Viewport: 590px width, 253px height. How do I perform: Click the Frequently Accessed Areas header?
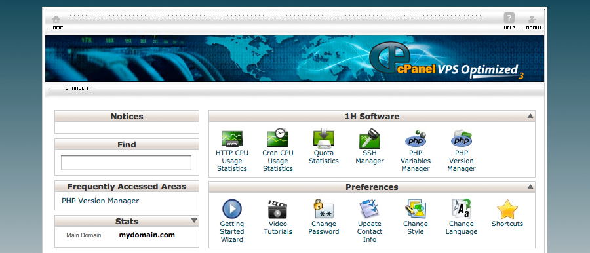point(127,187)
